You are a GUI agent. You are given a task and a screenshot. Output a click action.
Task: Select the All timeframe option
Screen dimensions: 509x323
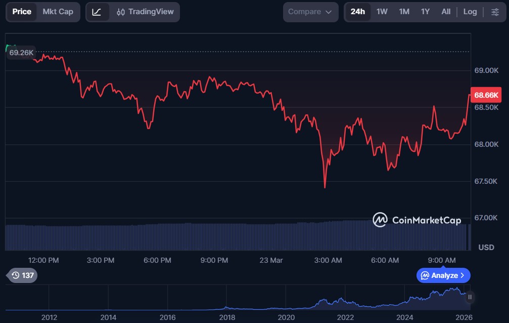(x=445, y=11)
